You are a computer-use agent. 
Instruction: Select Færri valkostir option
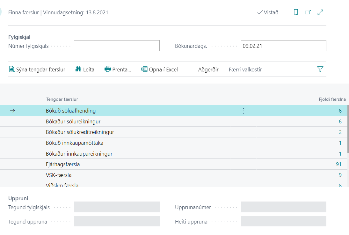245,70
